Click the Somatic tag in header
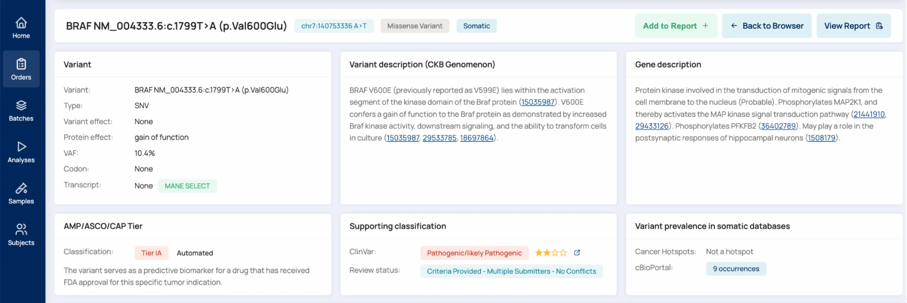907x303 pixels. [x=476, y=26]
